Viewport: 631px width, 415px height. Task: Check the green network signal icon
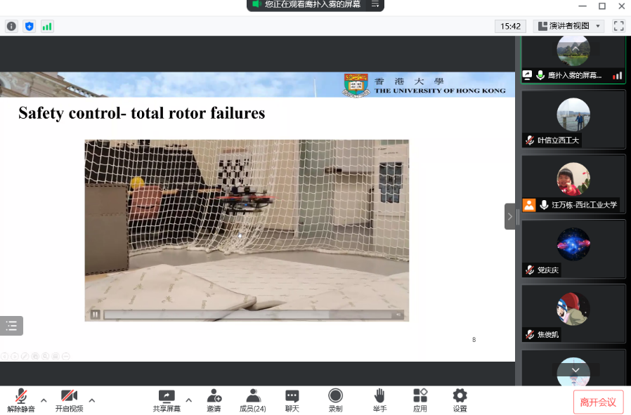(x=47, y=26)
